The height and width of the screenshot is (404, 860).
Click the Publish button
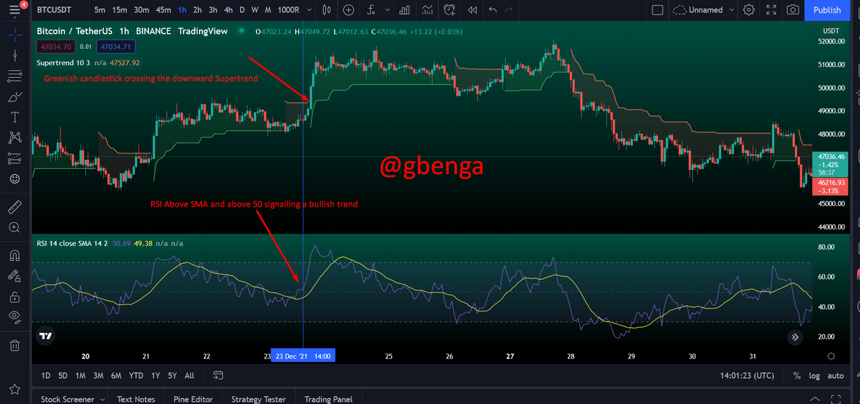827,10
